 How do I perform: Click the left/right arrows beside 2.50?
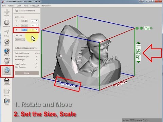click(x=151, y=28)
